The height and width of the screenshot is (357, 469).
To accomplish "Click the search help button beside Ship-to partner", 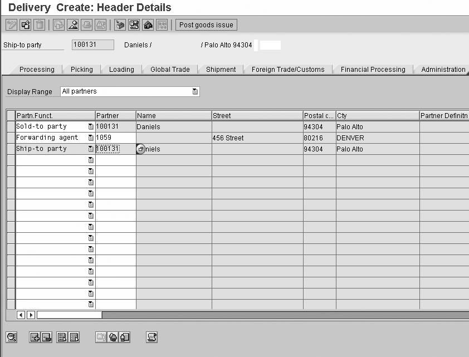I will pos(140,149).
